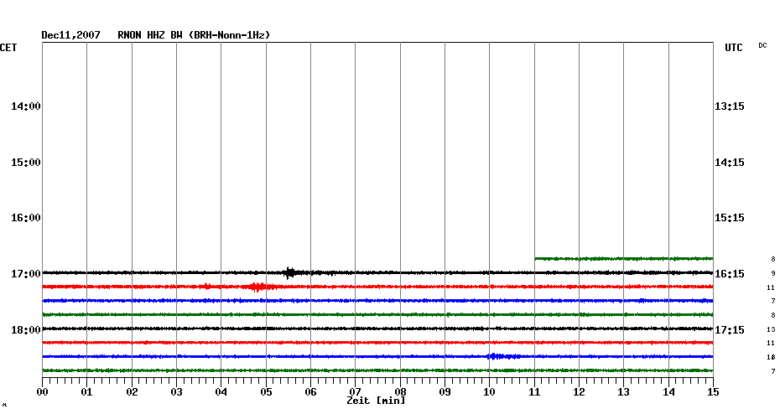Pick minute label 04 on the x-axis
Viewport: 780px width, 414px height.
(x=221, y=392)
